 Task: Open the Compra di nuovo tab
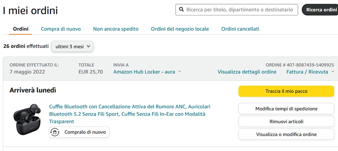(61, 29)
